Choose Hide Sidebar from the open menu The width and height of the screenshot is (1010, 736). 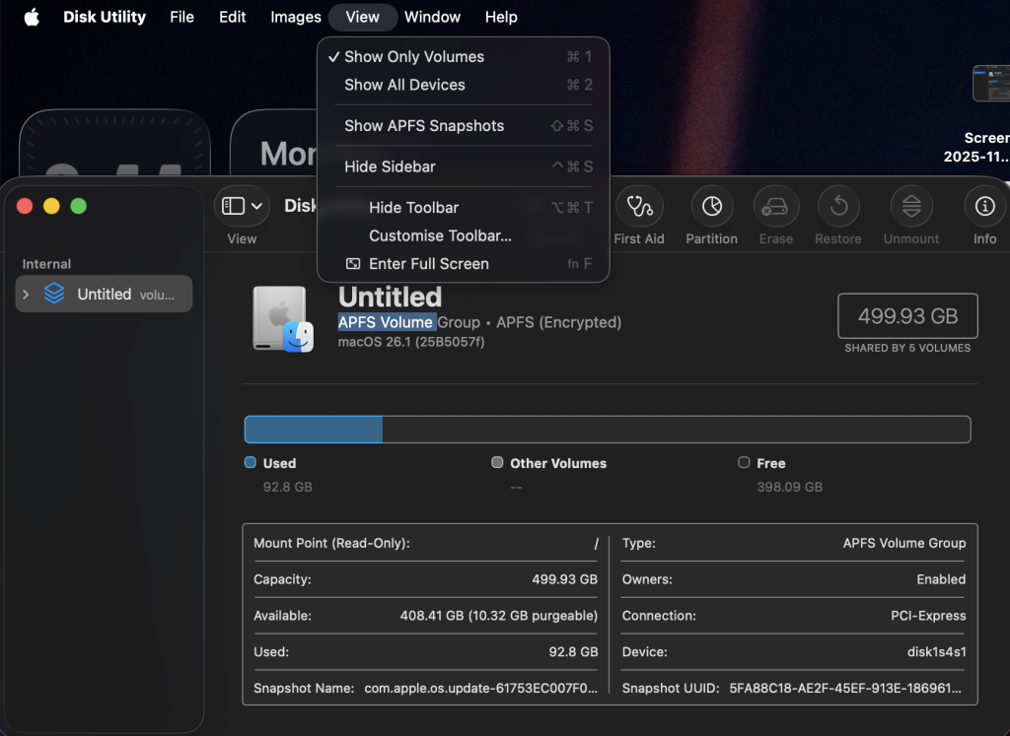pyautogui.click(x=390, y=167)
